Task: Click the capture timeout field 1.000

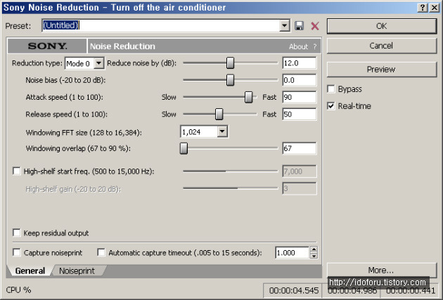Action: [x=292, y=253]
